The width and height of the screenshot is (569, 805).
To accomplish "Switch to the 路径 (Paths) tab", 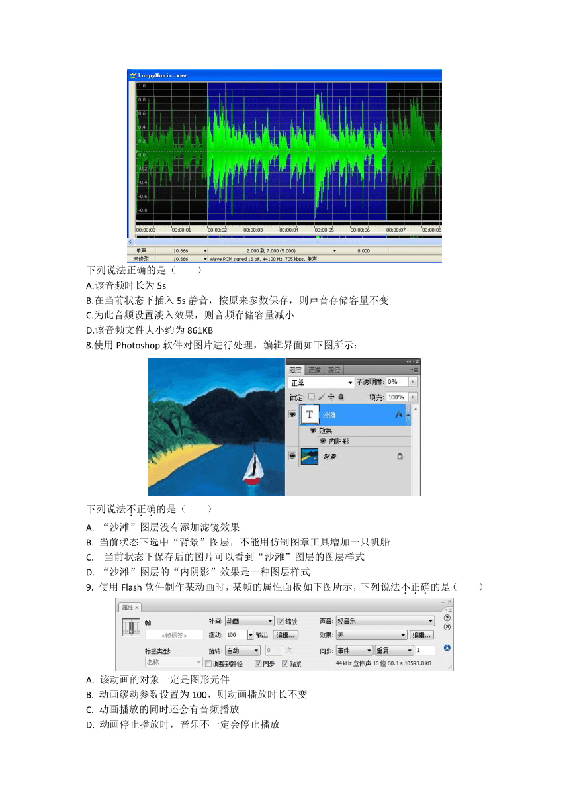I will [x=333, y=370].
